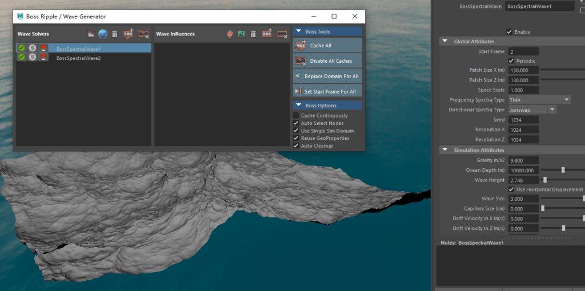This screenshot has width=585, height=291.
Task: Open Directional Spectra Type Jonswap dropdown
Action: pyautogui.click(x=532, y=110)
